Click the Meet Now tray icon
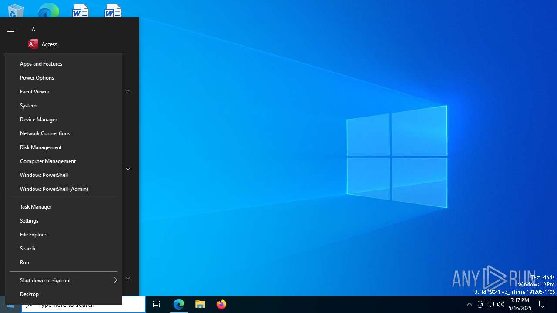Screen dimensions: 557x313 pyautogui.click(x=480, y=304)
